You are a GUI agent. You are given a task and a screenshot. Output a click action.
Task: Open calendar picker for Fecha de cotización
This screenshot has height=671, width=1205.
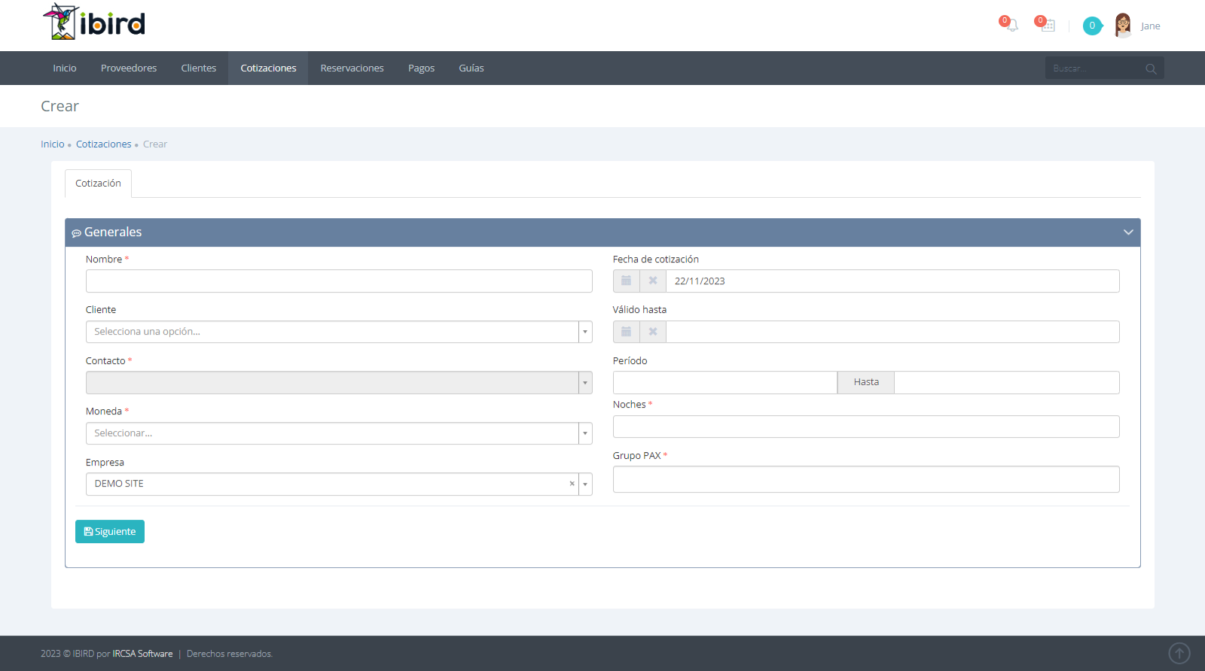tap(626, 281)
